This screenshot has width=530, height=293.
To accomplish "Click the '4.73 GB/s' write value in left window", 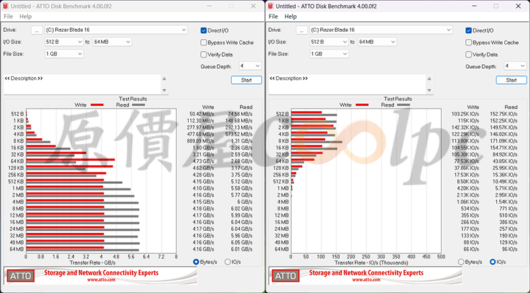I will coord(203,161).
